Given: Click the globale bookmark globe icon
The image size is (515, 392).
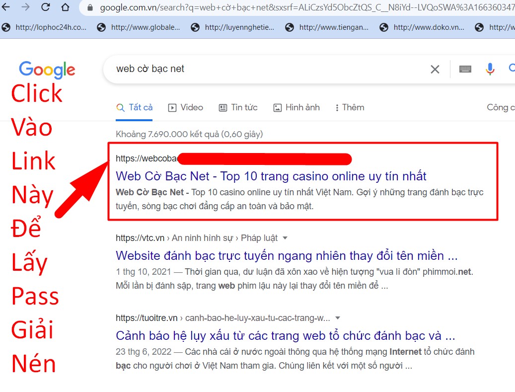Looking at the screenshot, I should click(x=101, y=27).
